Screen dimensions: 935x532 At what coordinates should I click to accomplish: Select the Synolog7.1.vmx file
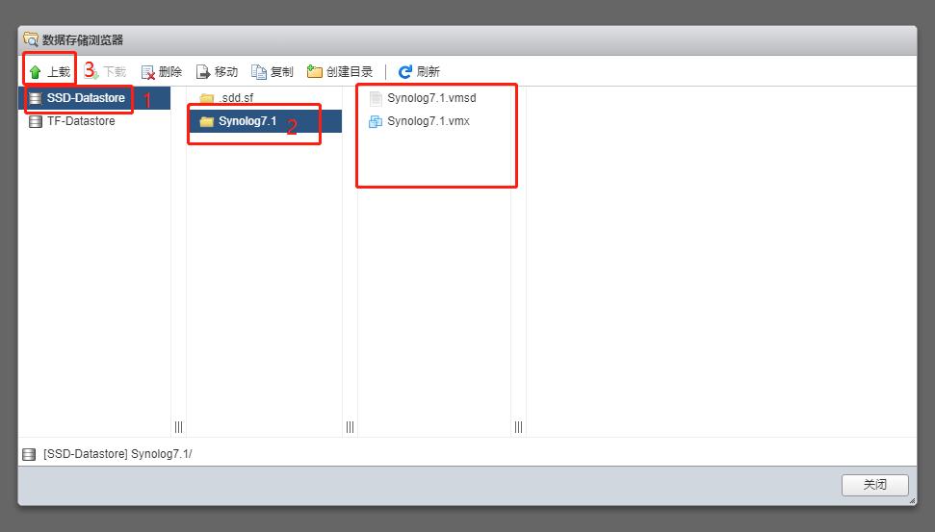tap(434, 121)
